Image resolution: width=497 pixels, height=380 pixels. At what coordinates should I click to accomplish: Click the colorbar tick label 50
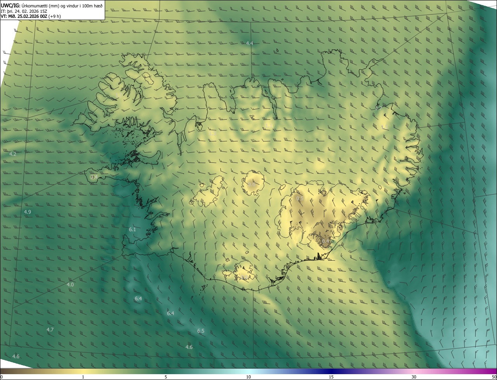[x=494, y=377]
